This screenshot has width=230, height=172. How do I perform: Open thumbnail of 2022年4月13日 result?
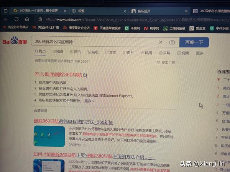pos(49,166)
